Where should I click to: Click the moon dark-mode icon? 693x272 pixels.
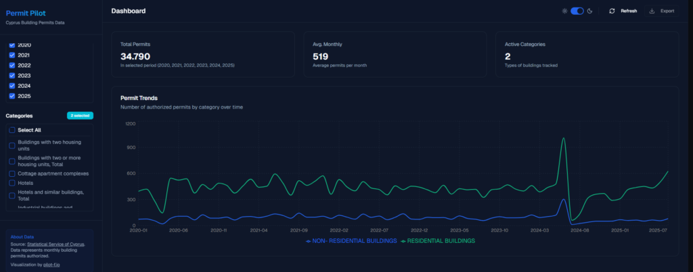[589, 11]
